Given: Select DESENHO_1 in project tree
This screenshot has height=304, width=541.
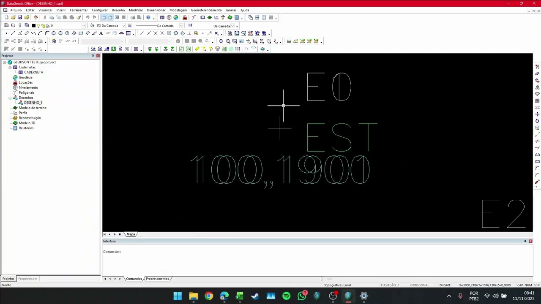Looking at the screenshot, I should (33, 103).
